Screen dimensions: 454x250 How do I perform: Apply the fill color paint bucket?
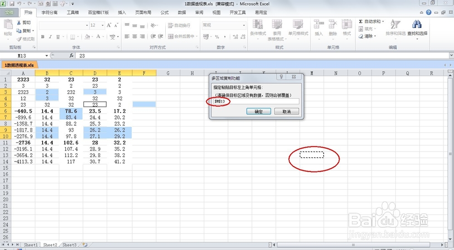coord(87,37)
